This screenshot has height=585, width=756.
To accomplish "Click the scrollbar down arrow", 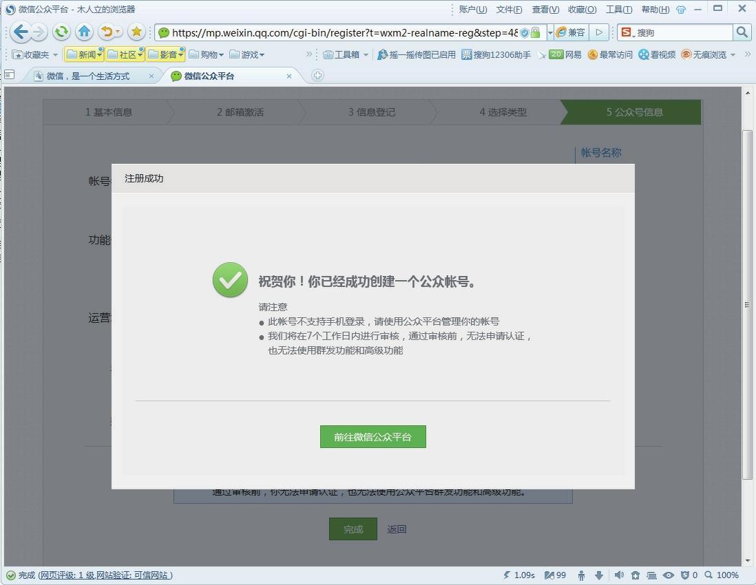I will [747, 560].
